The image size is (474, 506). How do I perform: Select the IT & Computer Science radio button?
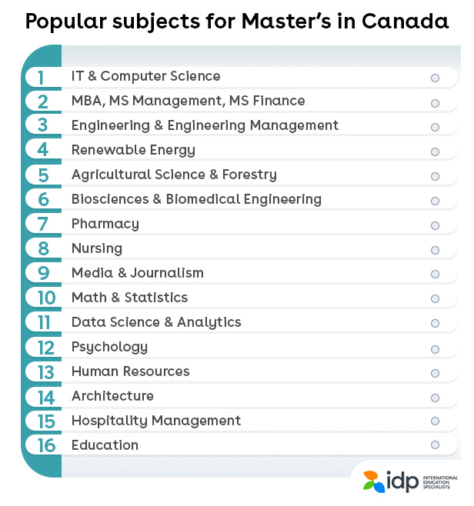(x=435, y=78)
